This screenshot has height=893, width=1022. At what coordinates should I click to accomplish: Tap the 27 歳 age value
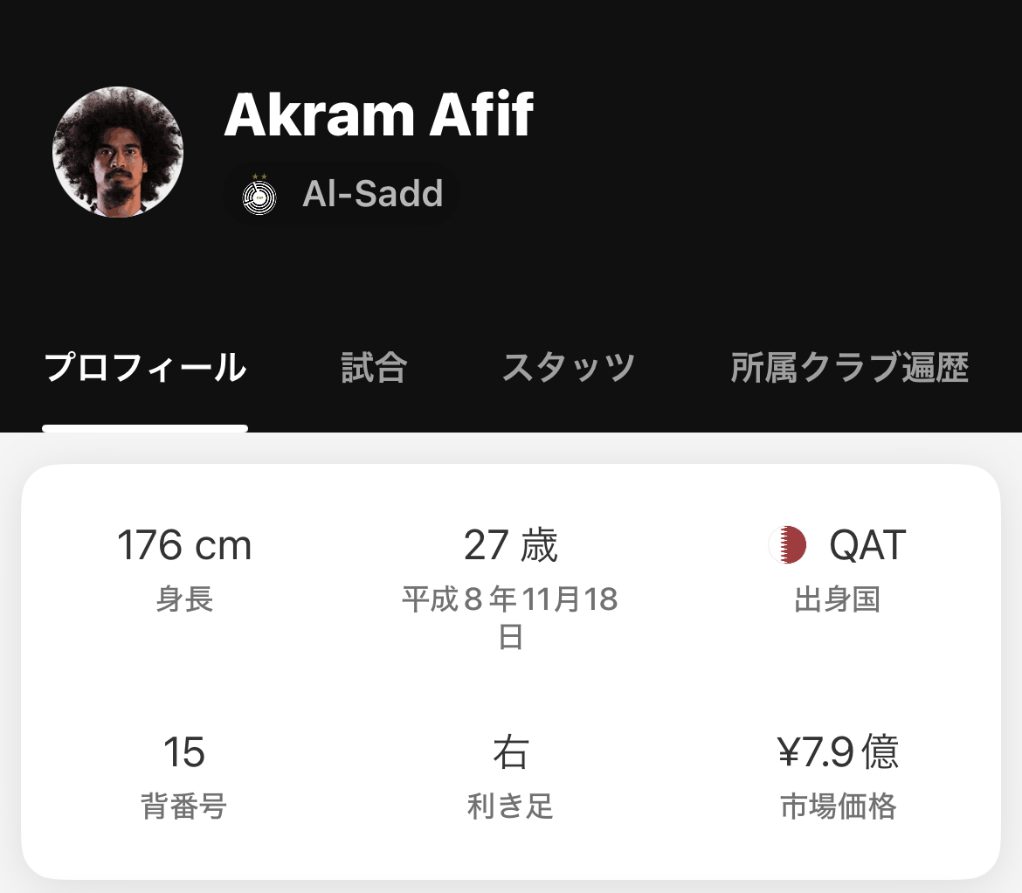click(x=510, y=545)
